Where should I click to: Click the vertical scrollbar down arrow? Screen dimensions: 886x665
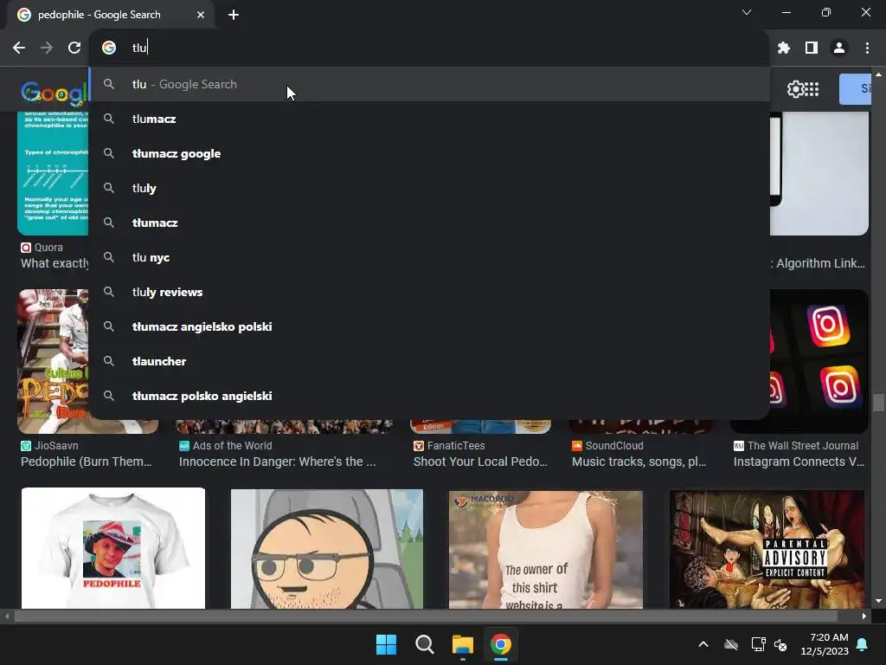click(878, 601)
